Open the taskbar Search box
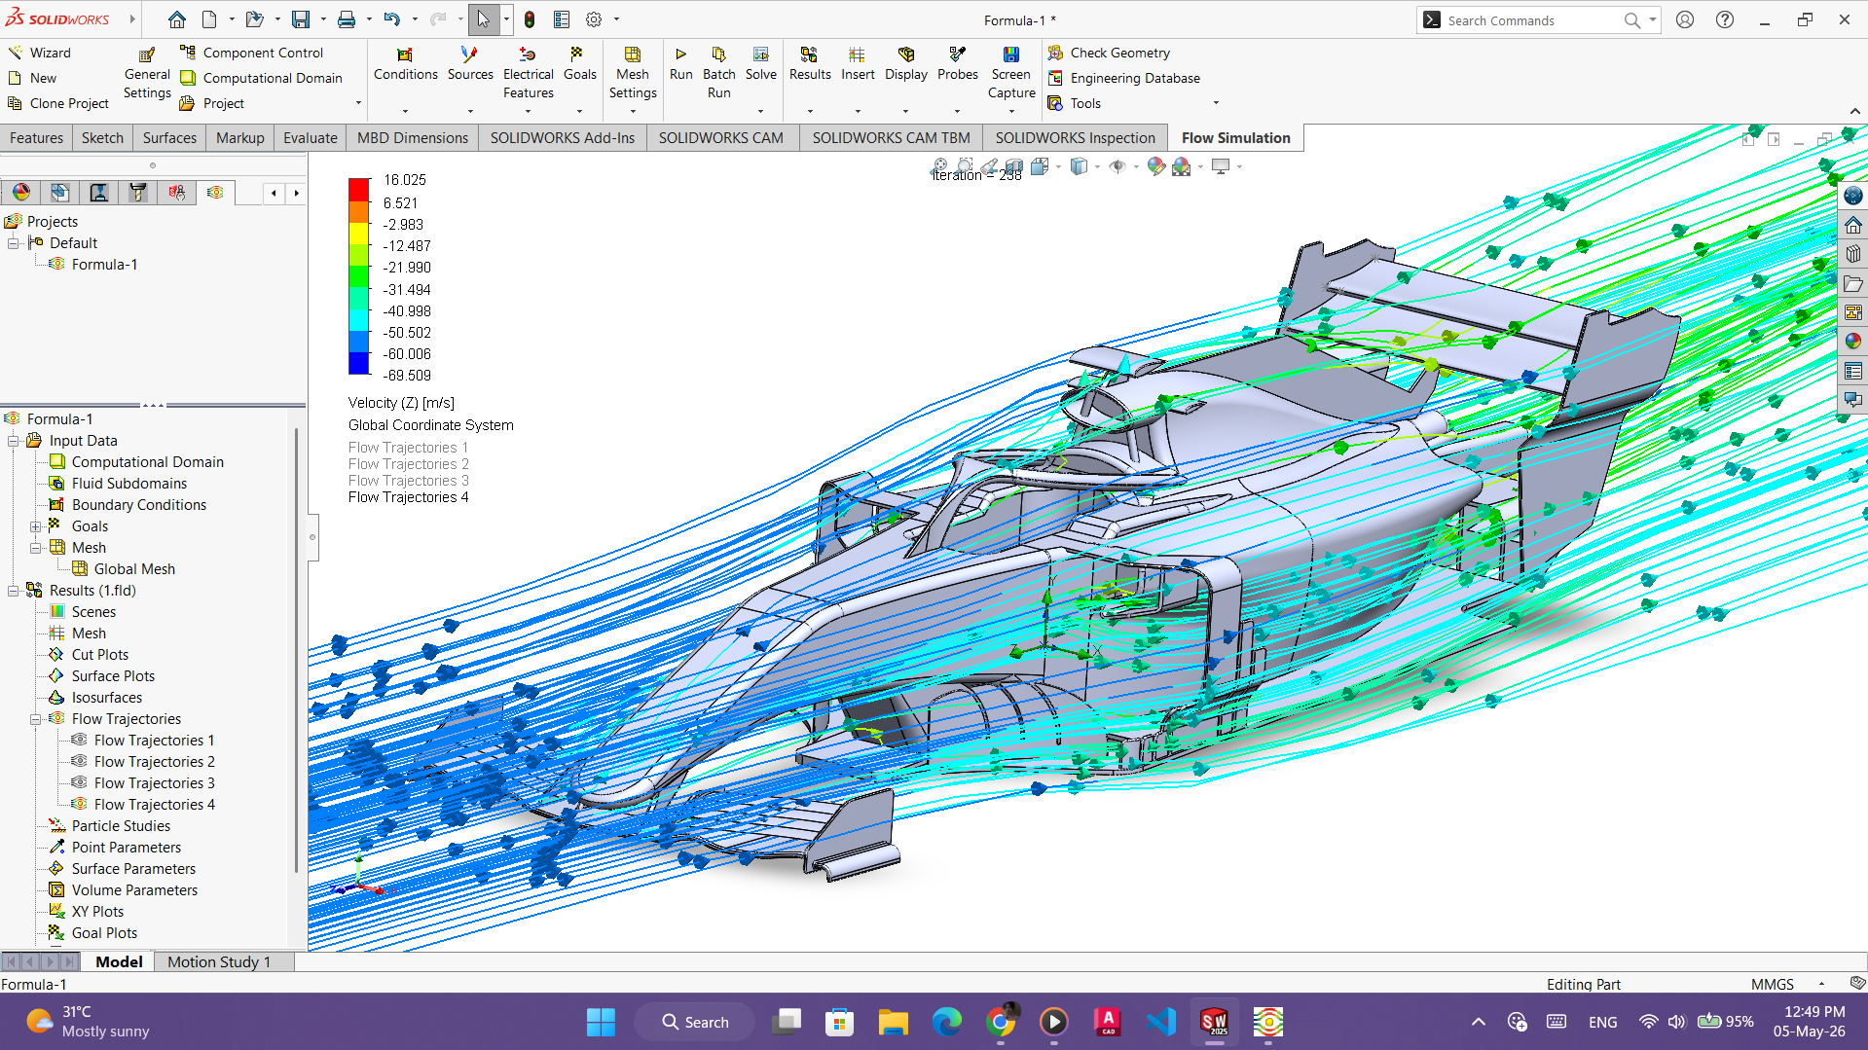 click(694, 1022)
